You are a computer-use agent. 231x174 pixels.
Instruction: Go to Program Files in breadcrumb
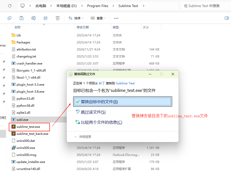[x=98, y=6]
